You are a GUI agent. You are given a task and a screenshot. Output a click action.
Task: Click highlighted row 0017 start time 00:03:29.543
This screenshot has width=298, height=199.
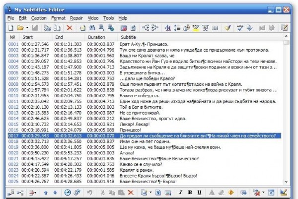point(35,136)
